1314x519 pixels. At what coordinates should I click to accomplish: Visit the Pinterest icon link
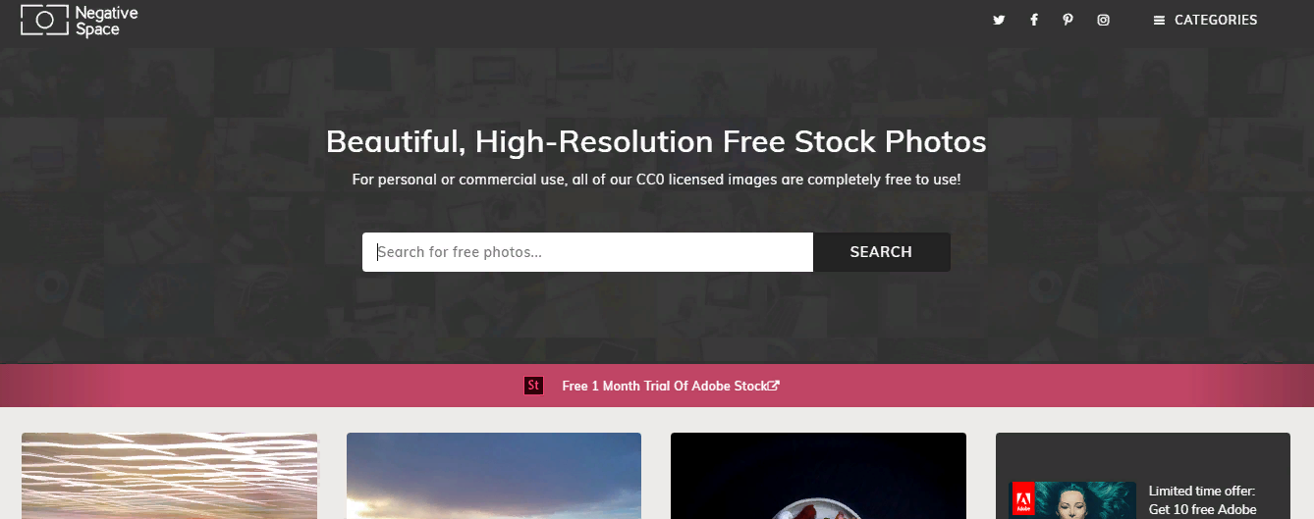coord(1068,20)
